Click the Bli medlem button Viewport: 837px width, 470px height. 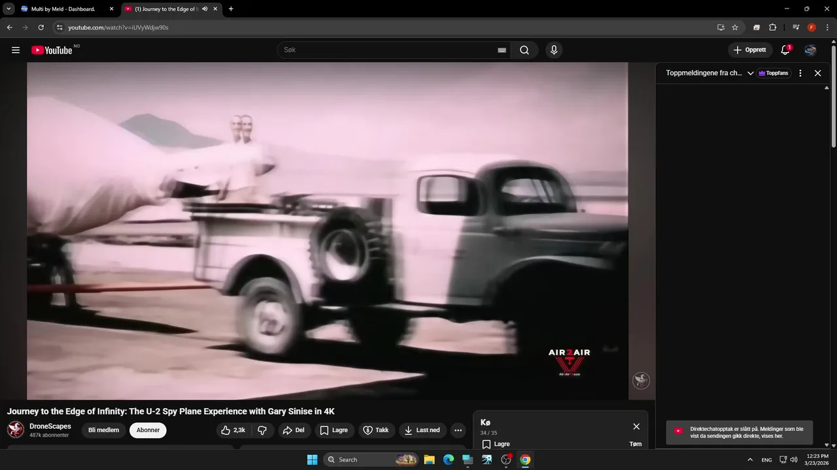click(103, 430)
